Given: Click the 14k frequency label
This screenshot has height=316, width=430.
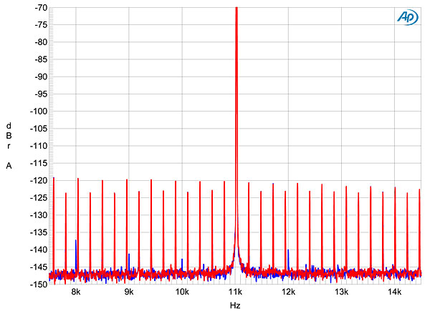Looking at the screenshot, I should pos(395,292).
